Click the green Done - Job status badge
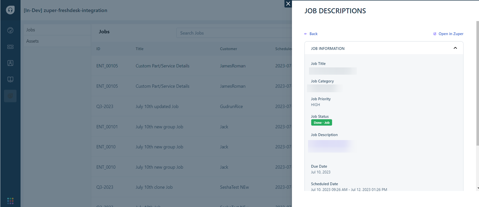Viewport: 479px width, 207px height. click(x=322, y=123)
